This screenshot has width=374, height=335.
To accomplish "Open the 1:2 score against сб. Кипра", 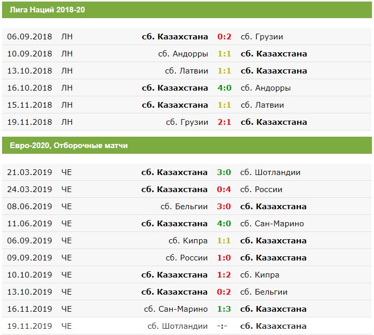I will (x=224, y=275).
